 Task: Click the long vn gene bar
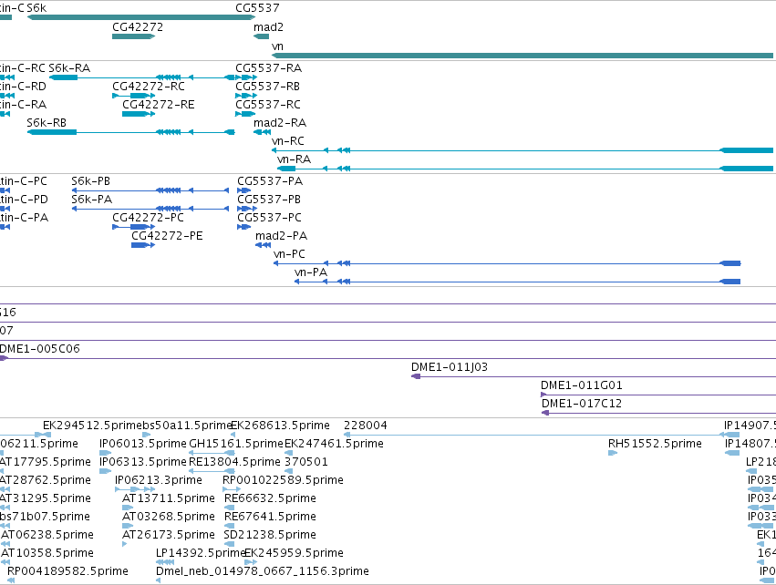[523, 56]
